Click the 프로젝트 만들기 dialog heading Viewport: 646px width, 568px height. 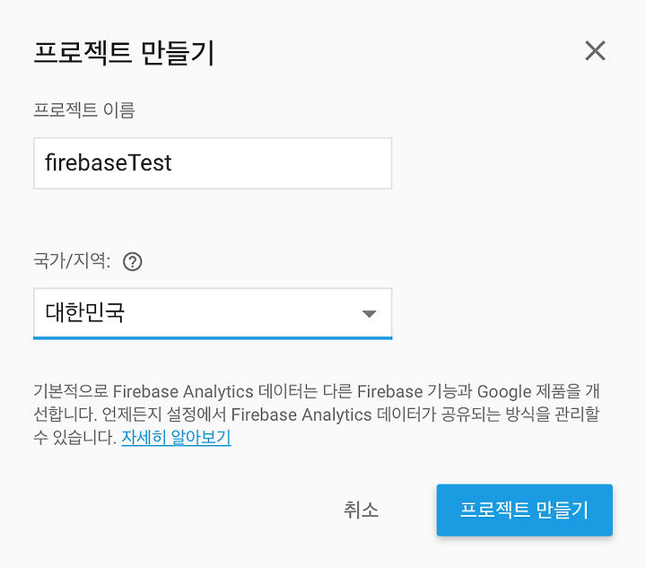[x=124, y=52]
